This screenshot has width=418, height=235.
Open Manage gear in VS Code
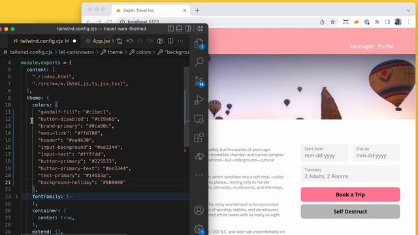[x=199, y=229]
